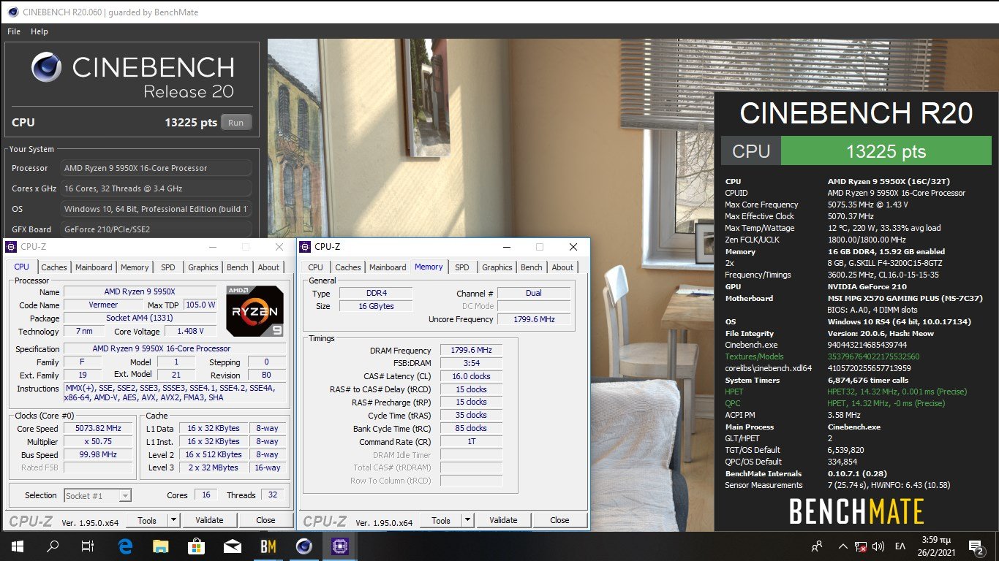Image resolution: width=999 pixels, height=561 pixels.
Task: Open Mainboard tab in CPU-Z processor window
Action: (x=94, y=267)
